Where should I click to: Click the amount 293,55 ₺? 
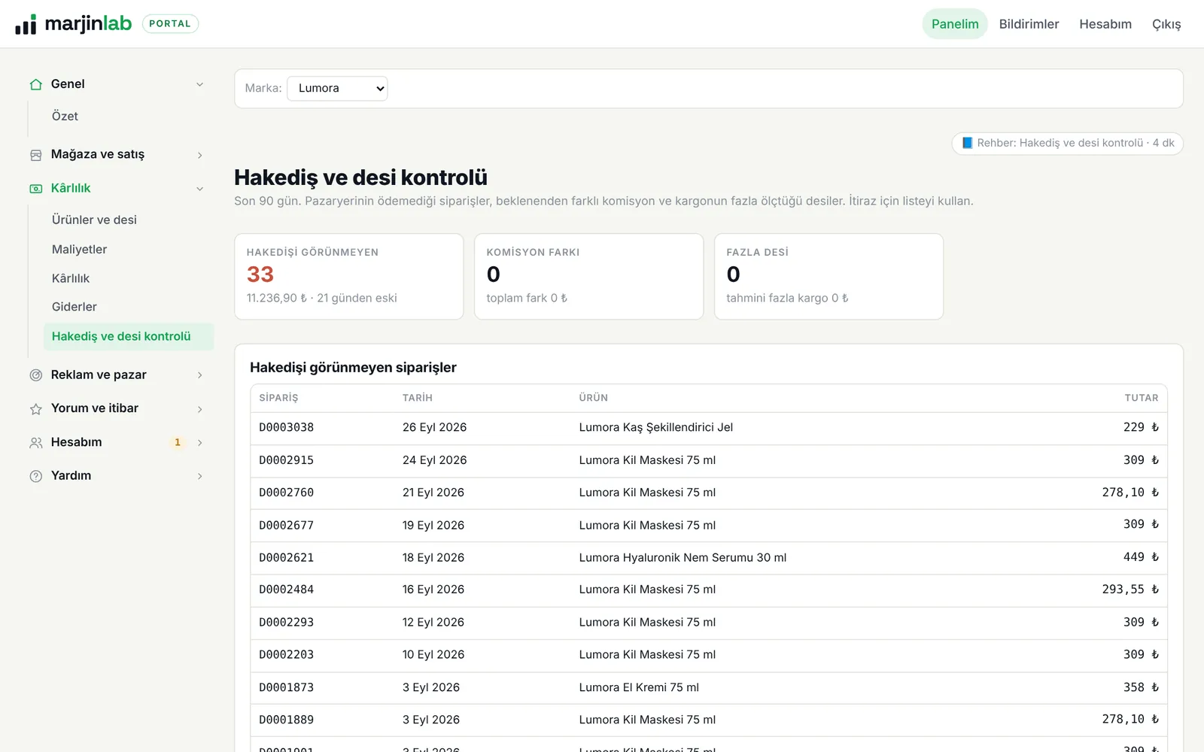(x=1130, y=590)
